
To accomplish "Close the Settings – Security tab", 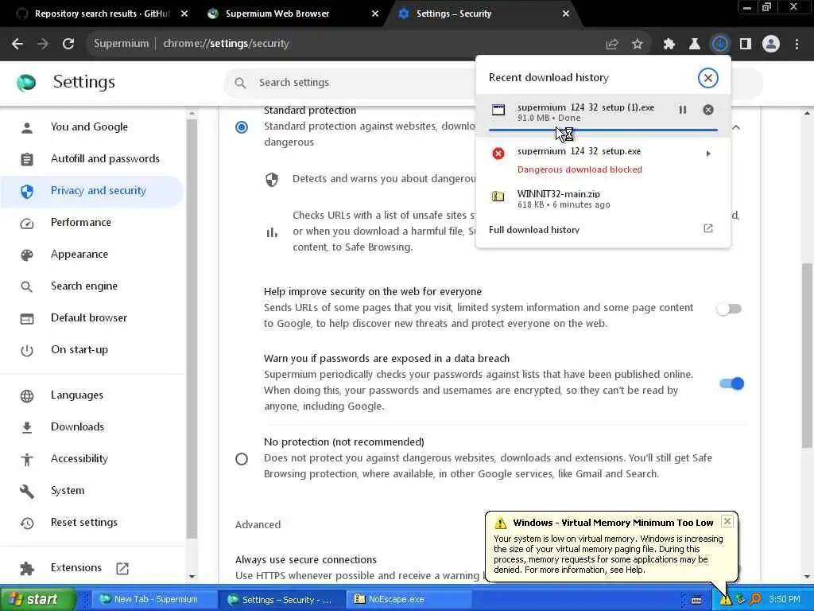I will [x=566, y=14].
